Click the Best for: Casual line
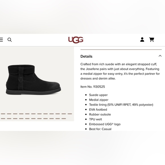 (100, 129)
